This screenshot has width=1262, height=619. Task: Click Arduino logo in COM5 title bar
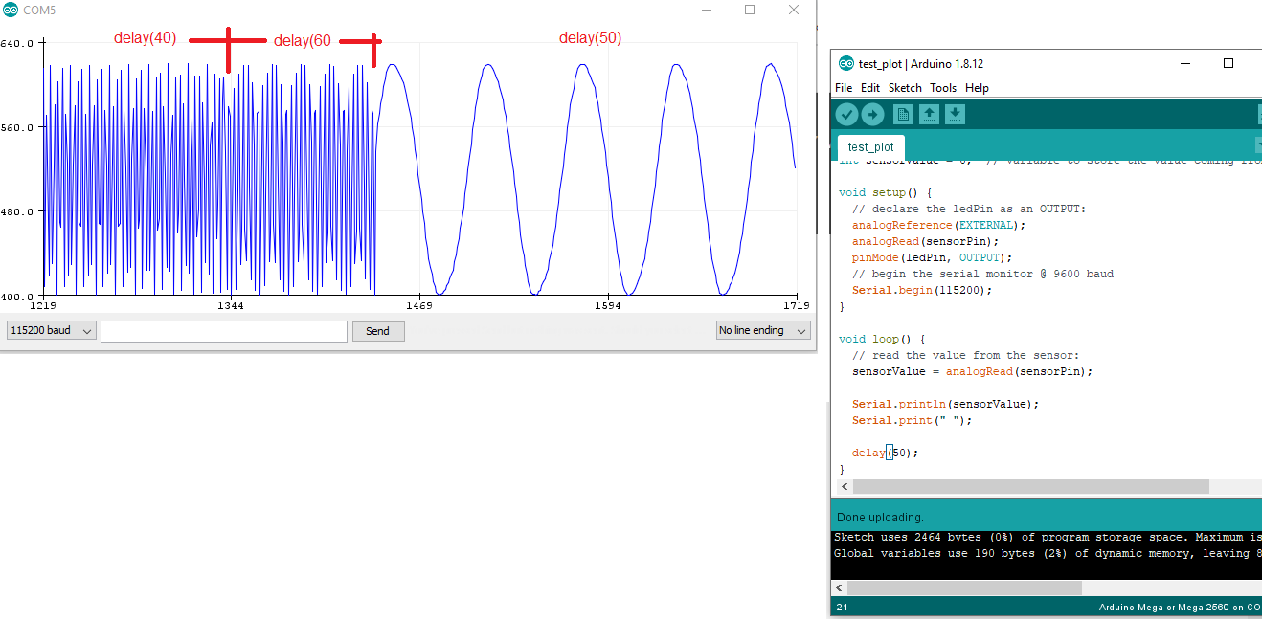[x=11, y=10]
